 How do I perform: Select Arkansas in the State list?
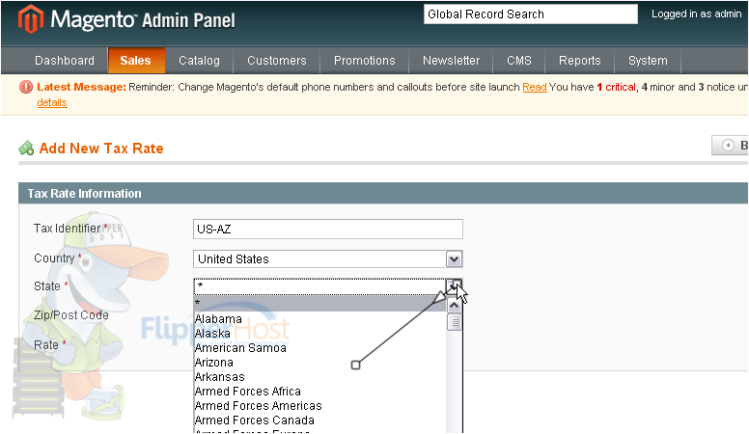tap(320, 377)
